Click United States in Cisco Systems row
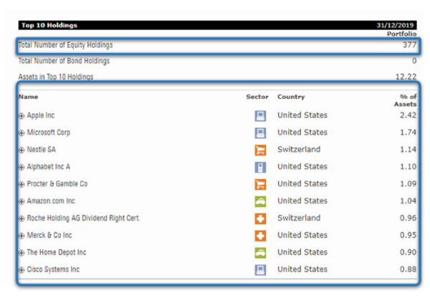The image size is (430, 308). tap(302, 269)
